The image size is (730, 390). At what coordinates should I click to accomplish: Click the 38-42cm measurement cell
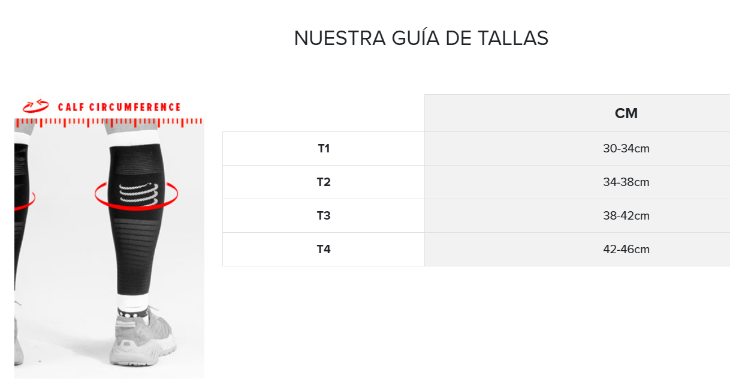click(x=626, y=216)
